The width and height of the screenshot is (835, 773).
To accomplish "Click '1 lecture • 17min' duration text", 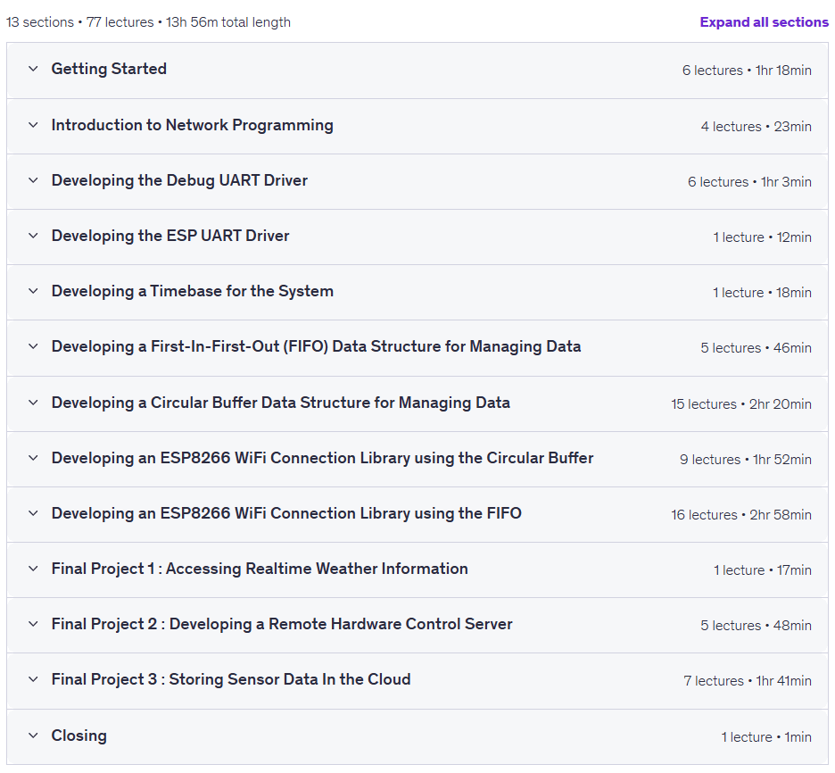I will click(x=763, y=570).
